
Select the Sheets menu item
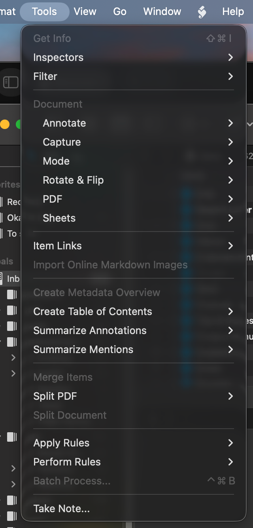tap(59, 218)
